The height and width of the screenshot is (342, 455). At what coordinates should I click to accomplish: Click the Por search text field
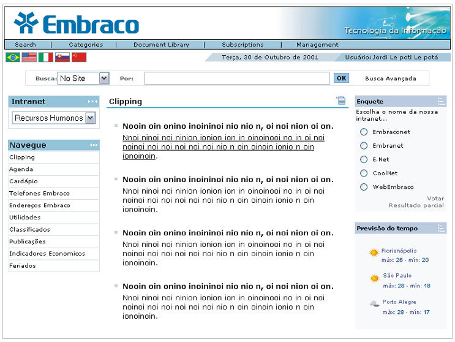236,78
